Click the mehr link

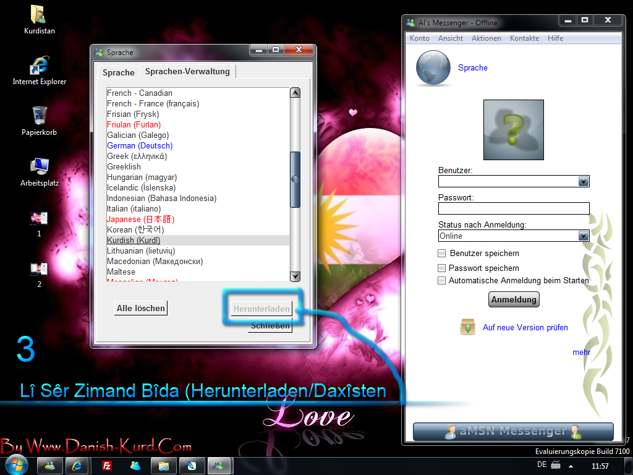click(581, 352)
